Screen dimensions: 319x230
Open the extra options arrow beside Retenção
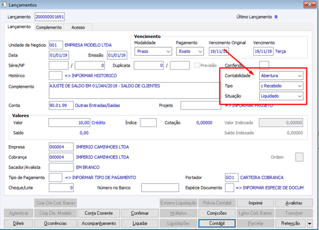tap(310, 224)
